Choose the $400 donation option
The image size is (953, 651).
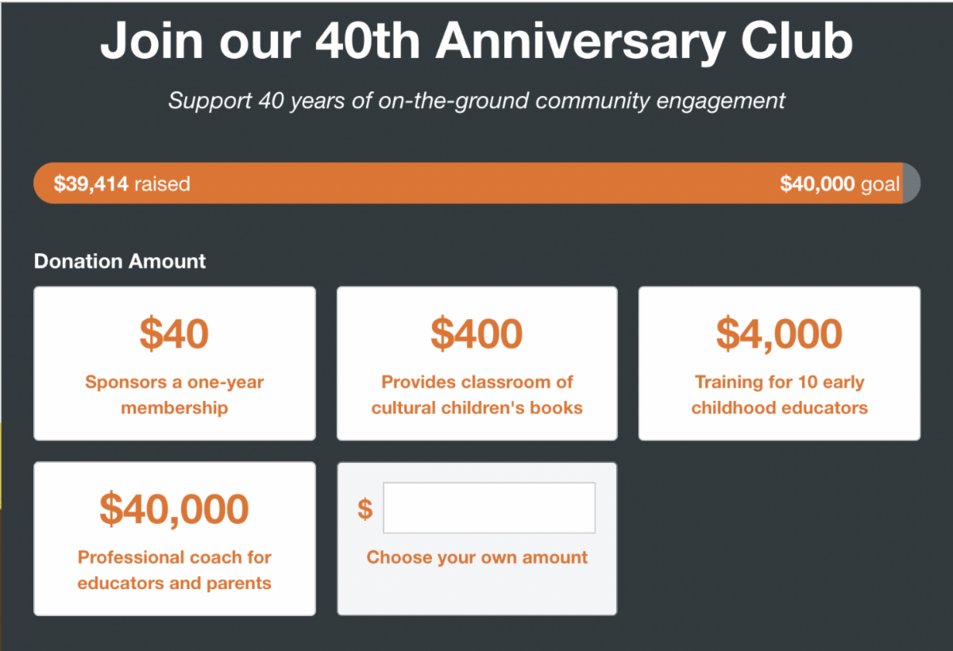pyautogui.click(x=476, y=334)
